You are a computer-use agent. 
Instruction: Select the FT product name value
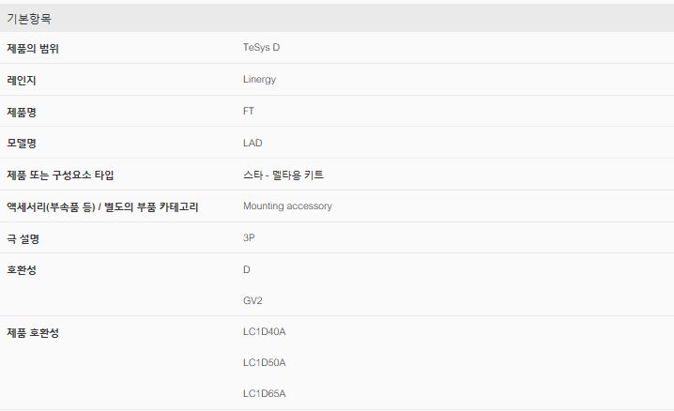point(249,112)
